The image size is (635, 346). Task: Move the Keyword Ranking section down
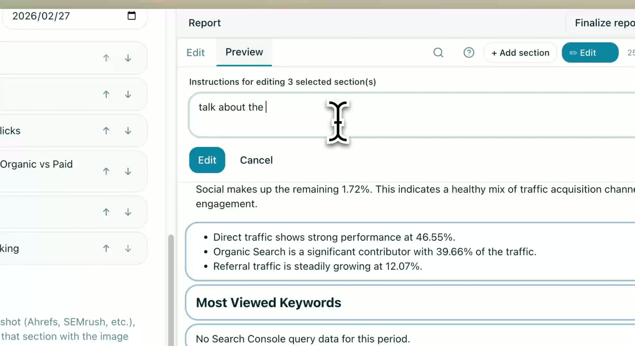pos(128,248)
